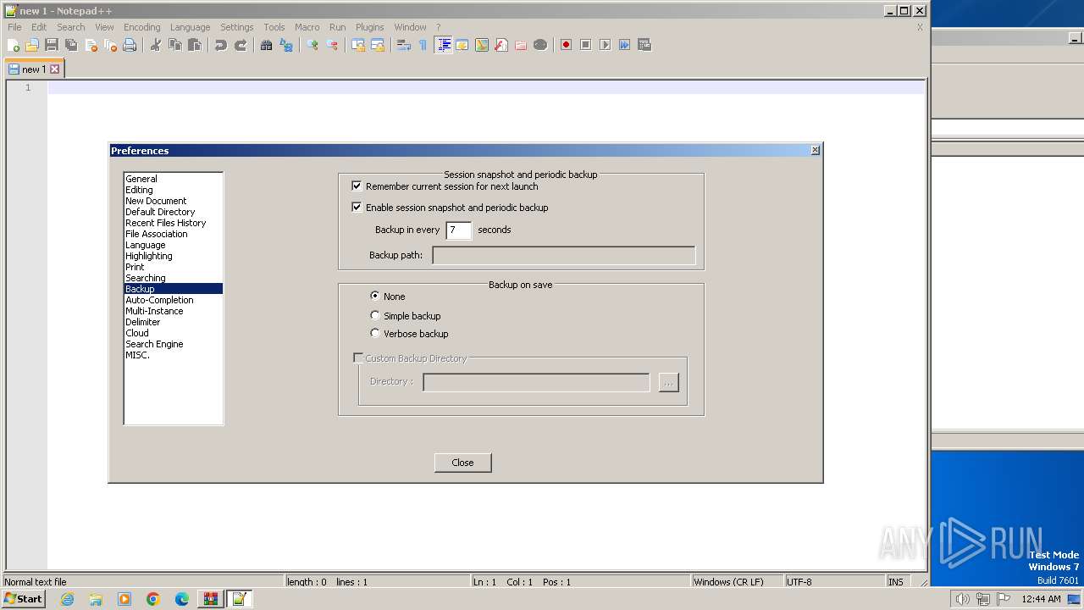
Task: Click the Open file toolbar icon
Action: pos(32,45)
